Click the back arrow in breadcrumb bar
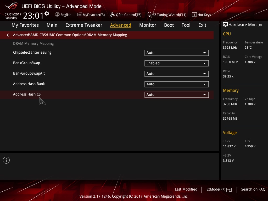The width and height of the screenshot is (268, 201). point(9,35)
